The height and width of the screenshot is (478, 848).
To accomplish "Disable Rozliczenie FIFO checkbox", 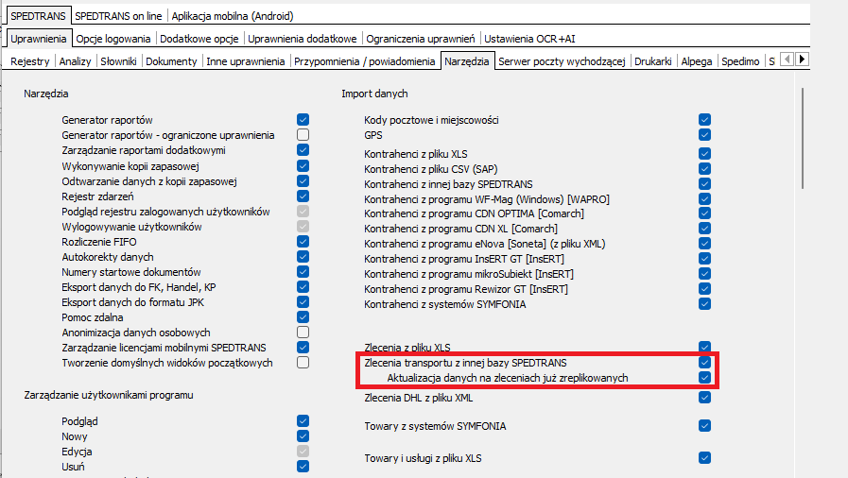I will (x=303, y=242).
